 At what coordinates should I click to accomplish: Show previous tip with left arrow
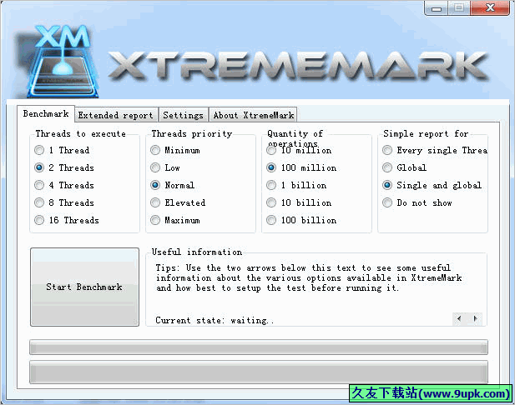click(x=459, y=318)
